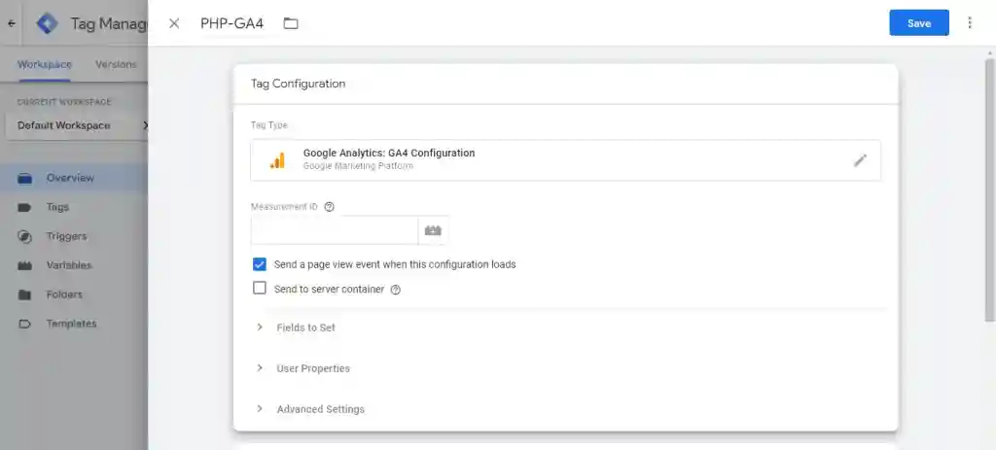Click the vertical scrollbar on the right
996x450 pixels.
click(989, 190)
